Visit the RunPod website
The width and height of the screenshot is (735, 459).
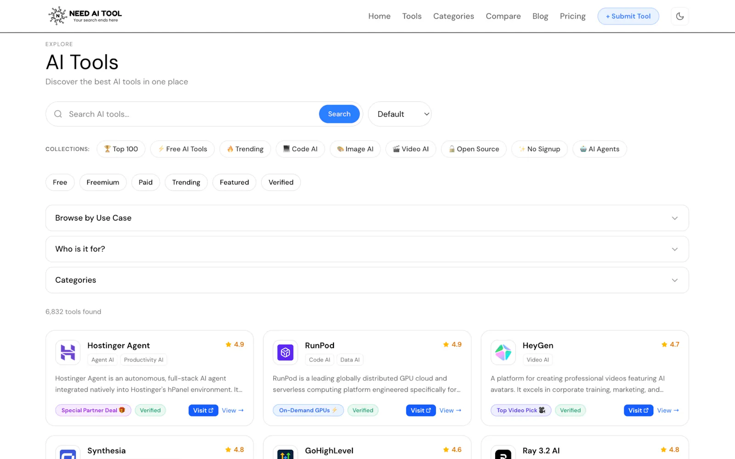click(x=421, y=410)
